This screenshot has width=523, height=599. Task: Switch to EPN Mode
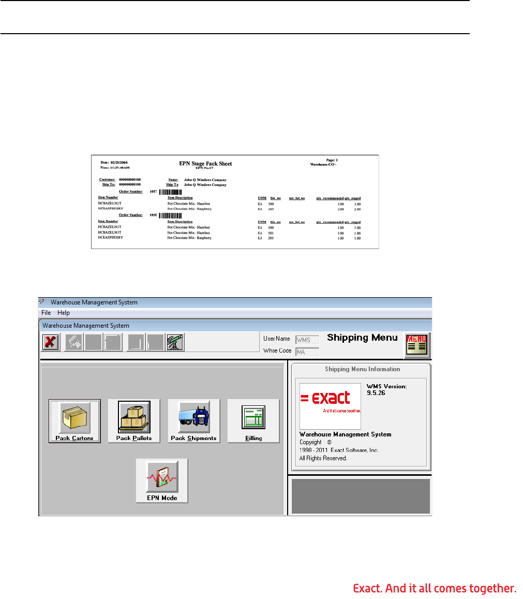(162, 480)
